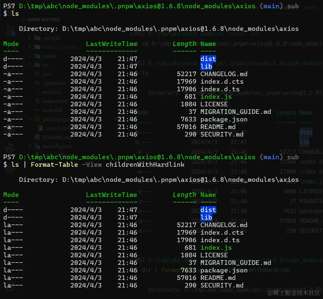Click 'MIGRATION_GUIDE.md' in the Format-Table listing

click(236, 263)
